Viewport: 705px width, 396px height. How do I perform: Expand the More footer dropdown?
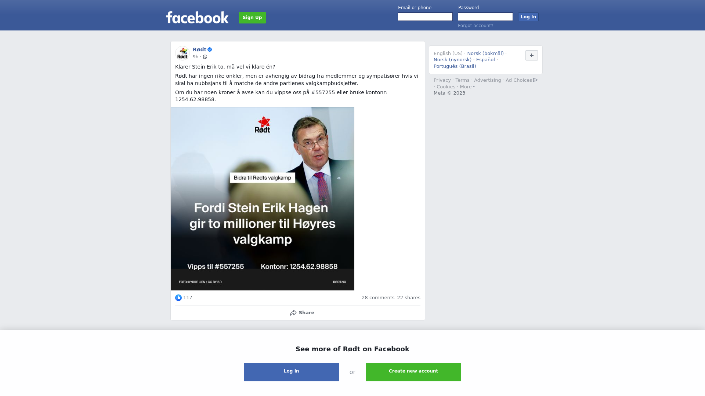coord(467,87)
